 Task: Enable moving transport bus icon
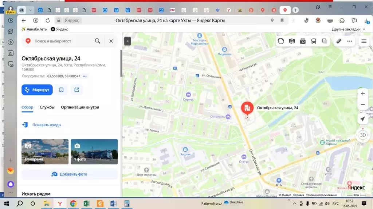coord(314,41)
